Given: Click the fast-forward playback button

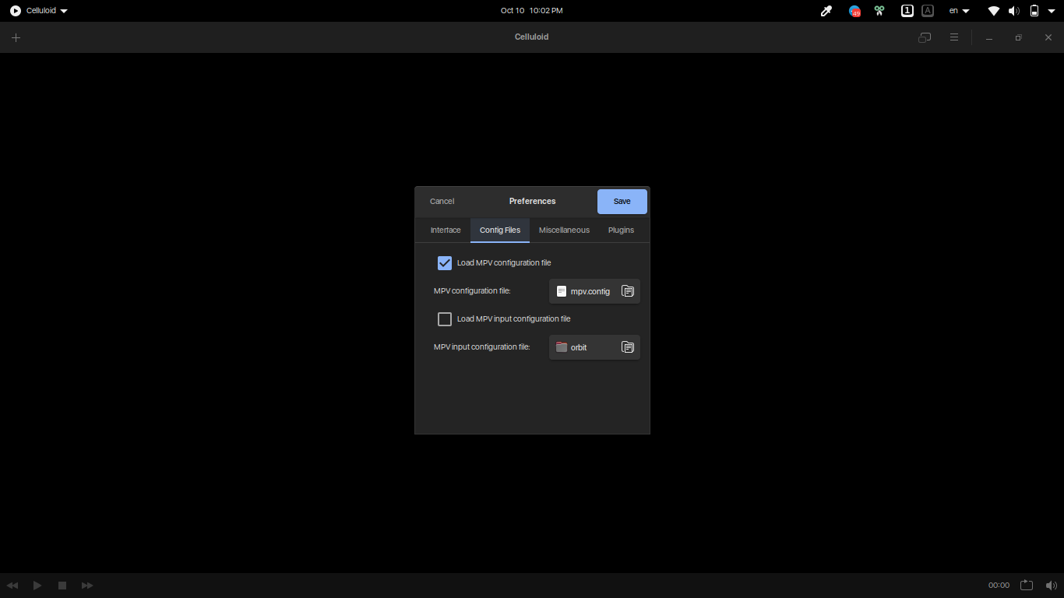Looking at the screenshot, I should [87, 585].
